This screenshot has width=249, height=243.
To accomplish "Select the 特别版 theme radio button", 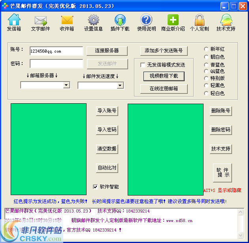I will (206, 78).
